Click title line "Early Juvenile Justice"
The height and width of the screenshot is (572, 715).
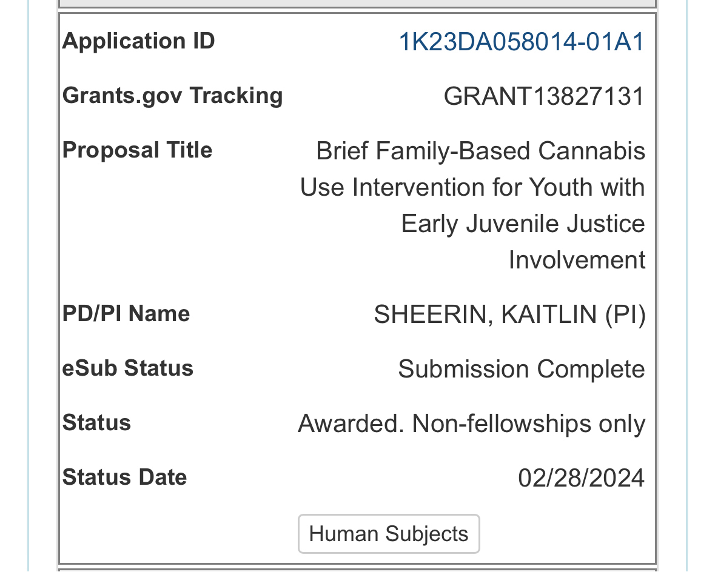[523, 224]
